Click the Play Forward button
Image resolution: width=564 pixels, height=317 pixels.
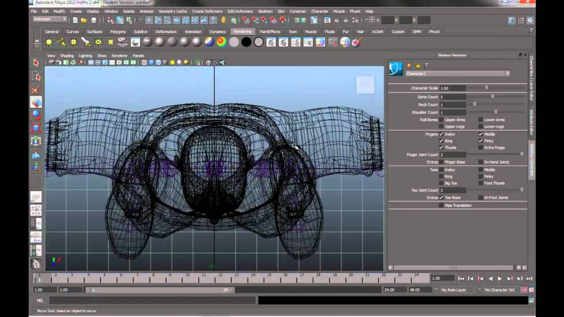[x=500, y=278]
